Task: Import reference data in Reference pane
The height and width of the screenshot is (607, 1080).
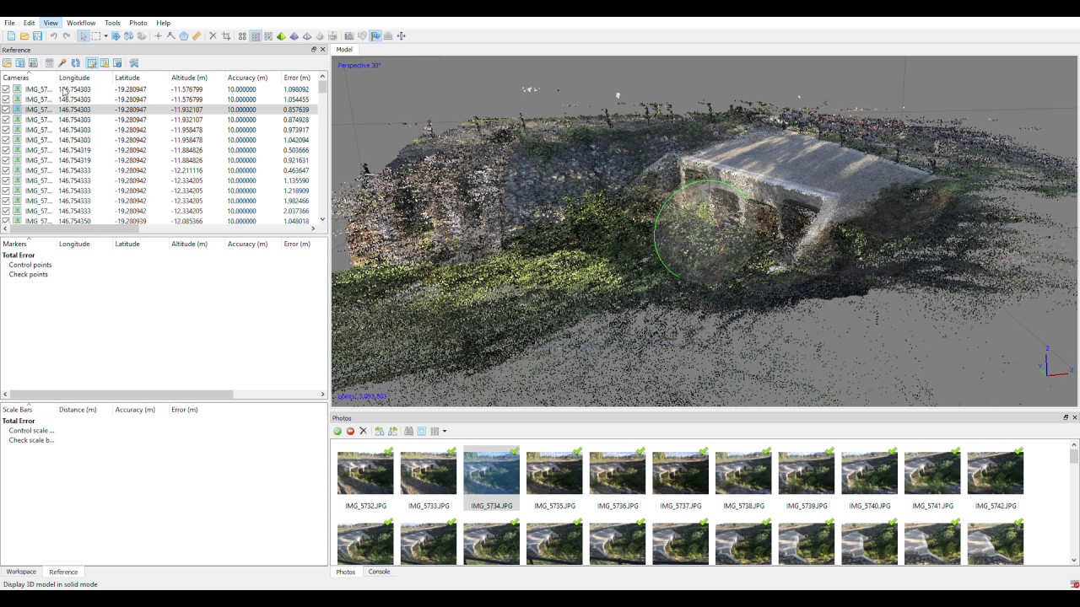Action: (7, 63)
